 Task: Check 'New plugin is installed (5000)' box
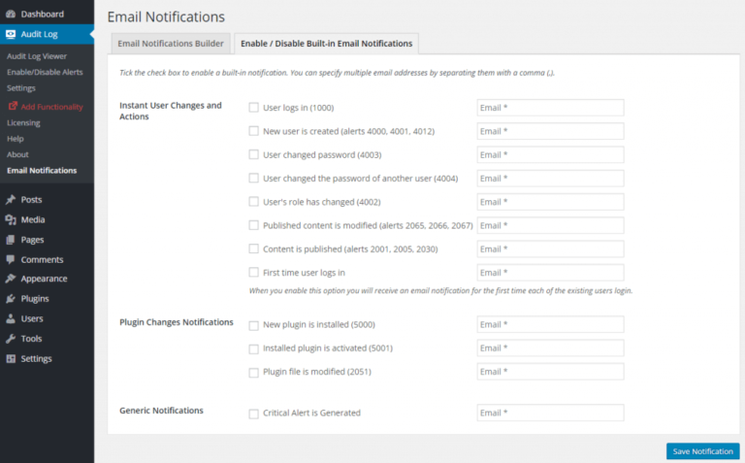click(x=254, y=325)
